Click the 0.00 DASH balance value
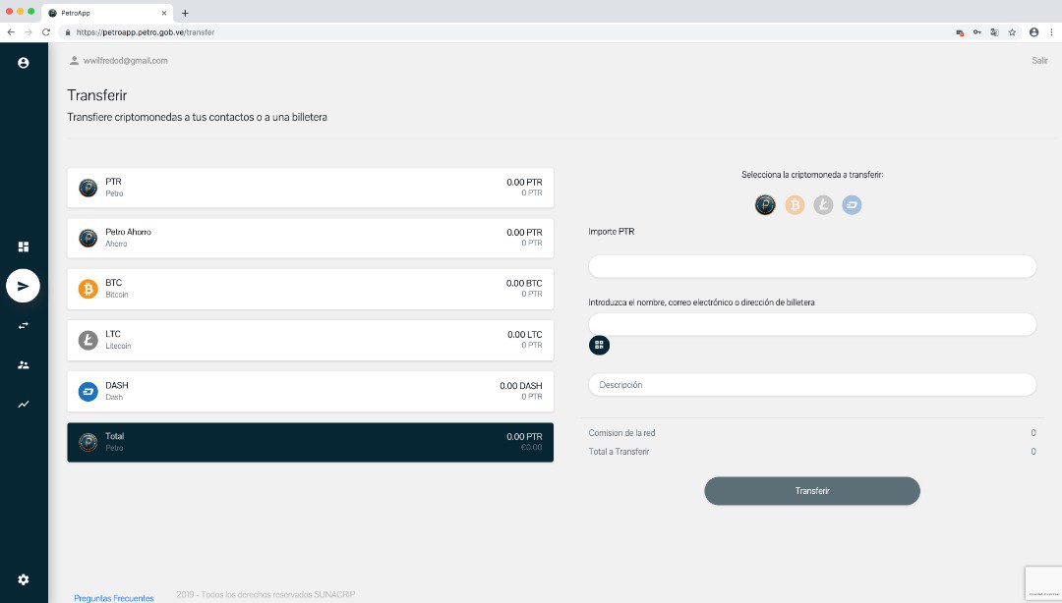Viewport: 1062px width, 603px height. 521,386
